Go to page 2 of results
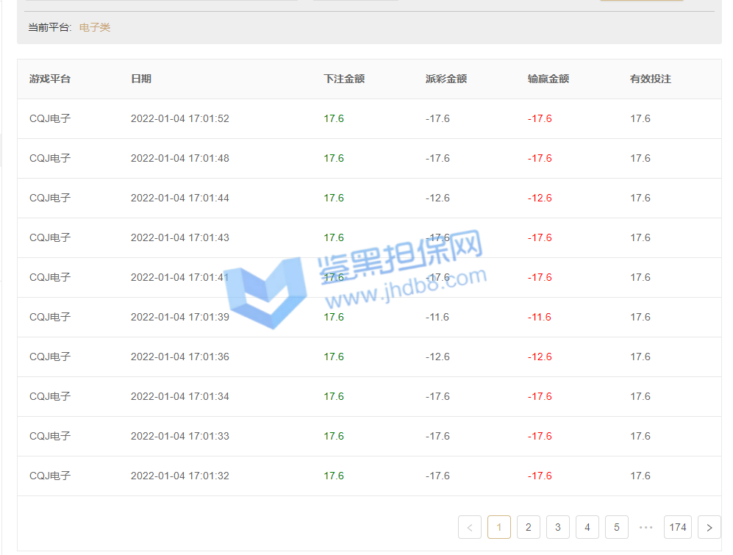Screen dimensions: 733x555 point(528,527)
